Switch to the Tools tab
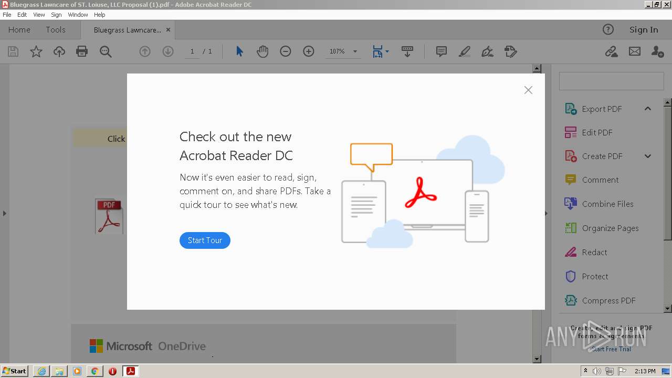Screen dimensions: 672x378 pos(56,30)
